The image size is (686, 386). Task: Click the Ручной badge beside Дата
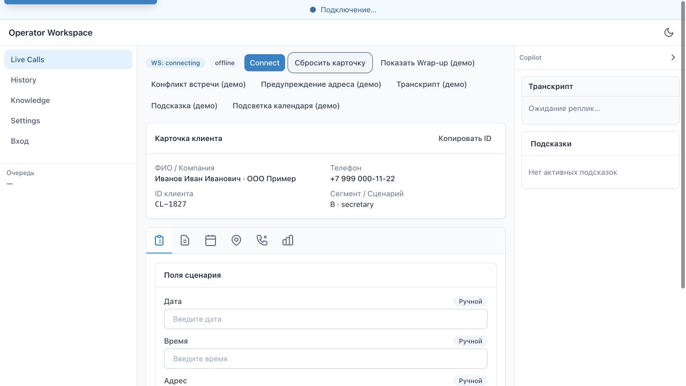click(x=471, y=301)
